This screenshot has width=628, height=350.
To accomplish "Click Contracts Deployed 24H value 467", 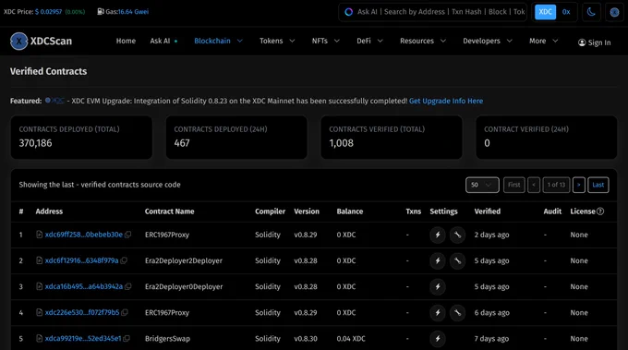I will point(182,143).
